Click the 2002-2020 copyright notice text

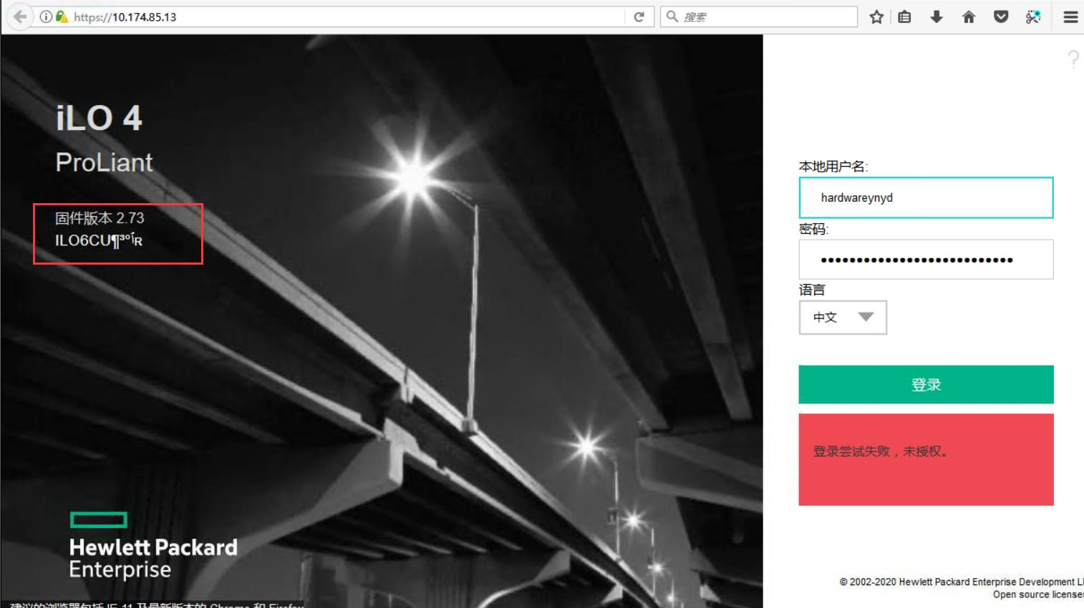pyautogui.click(x=962, y=582)
